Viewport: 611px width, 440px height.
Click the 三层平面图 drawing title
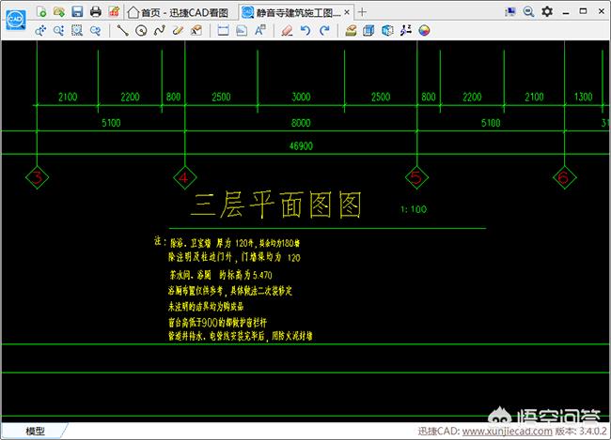click(x=275, y=205)
